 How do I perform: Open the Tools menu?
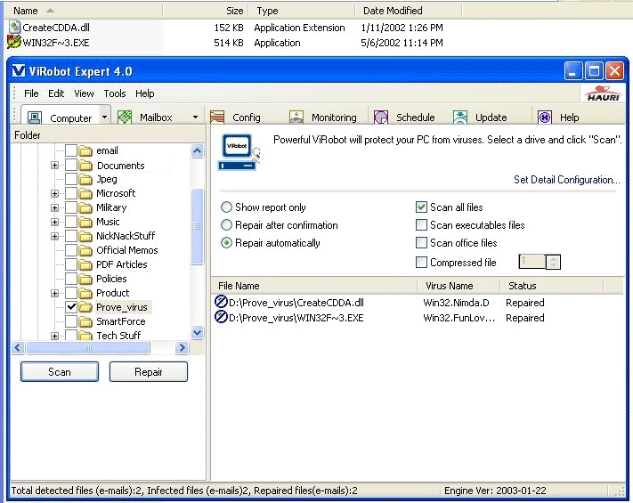pyautogui.click(x=115, y=93)
